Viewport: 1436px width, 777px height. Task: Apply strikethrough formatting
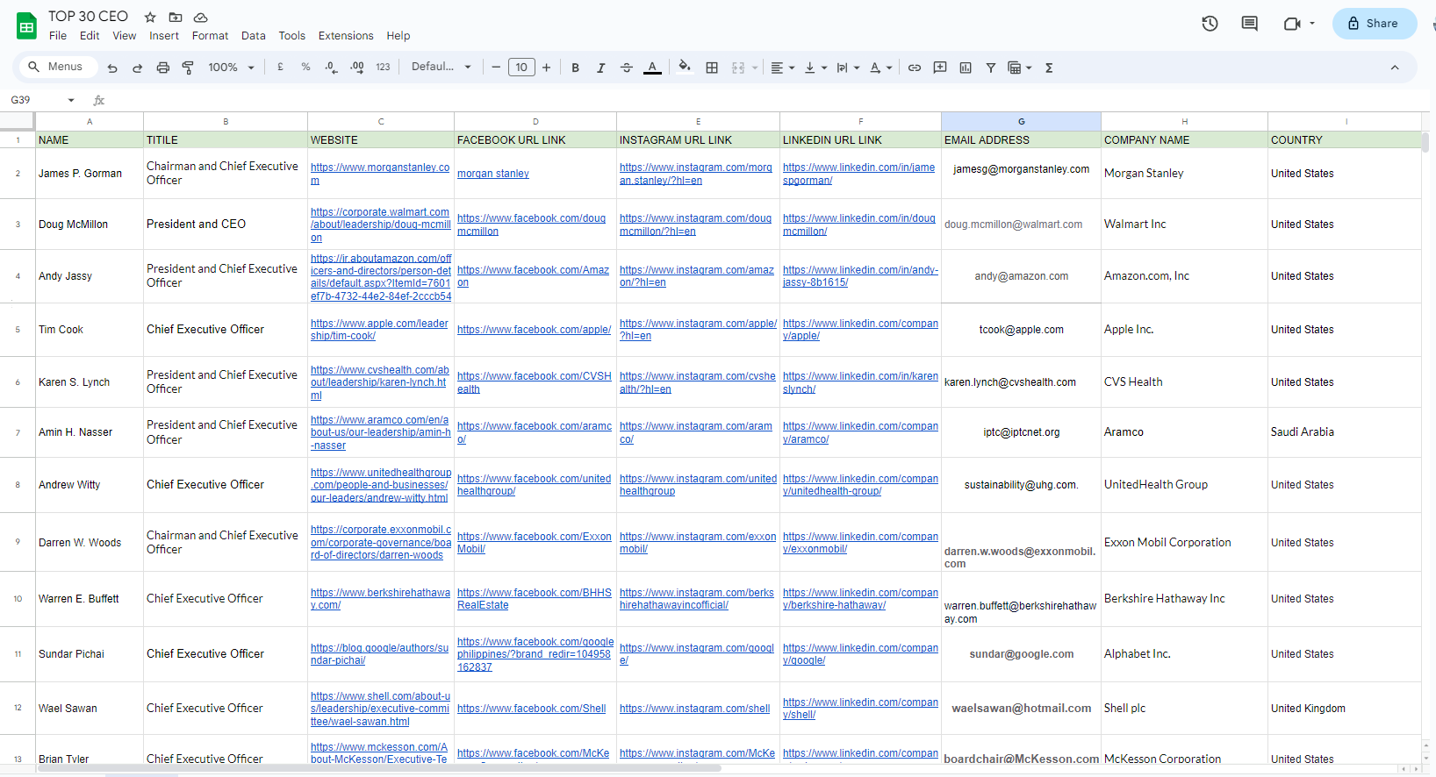point(626,68)
